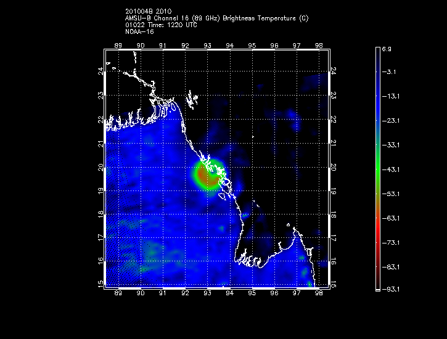Click longitude 97 on the bottom axis

click(x=297, y=293)
